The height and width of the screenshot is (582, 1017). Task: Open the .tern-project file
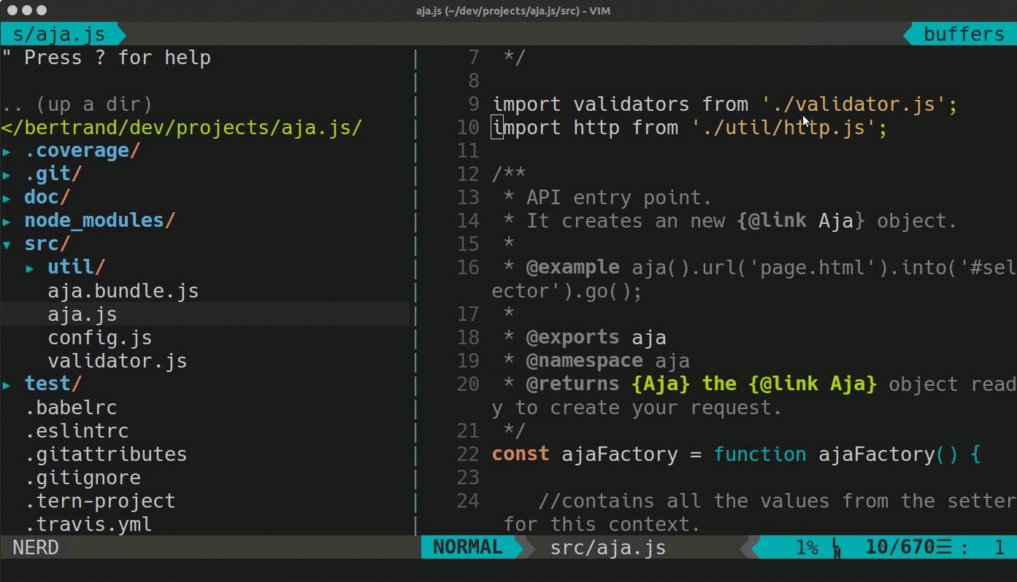[100, 501]
